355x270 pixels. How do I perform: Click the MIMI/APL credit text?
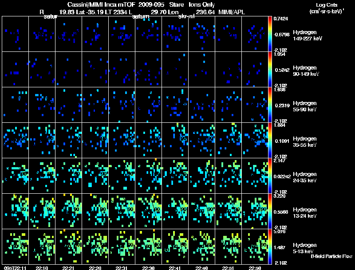coord(232,12)
